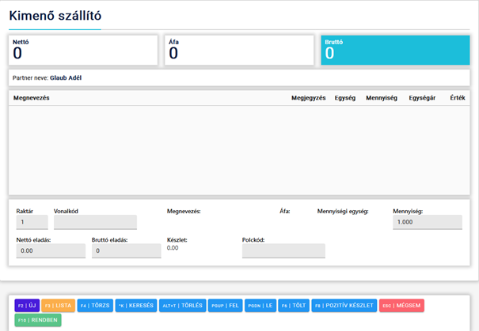Click the Bruttó eladás input field
The image size is (479, 331).
126,251
